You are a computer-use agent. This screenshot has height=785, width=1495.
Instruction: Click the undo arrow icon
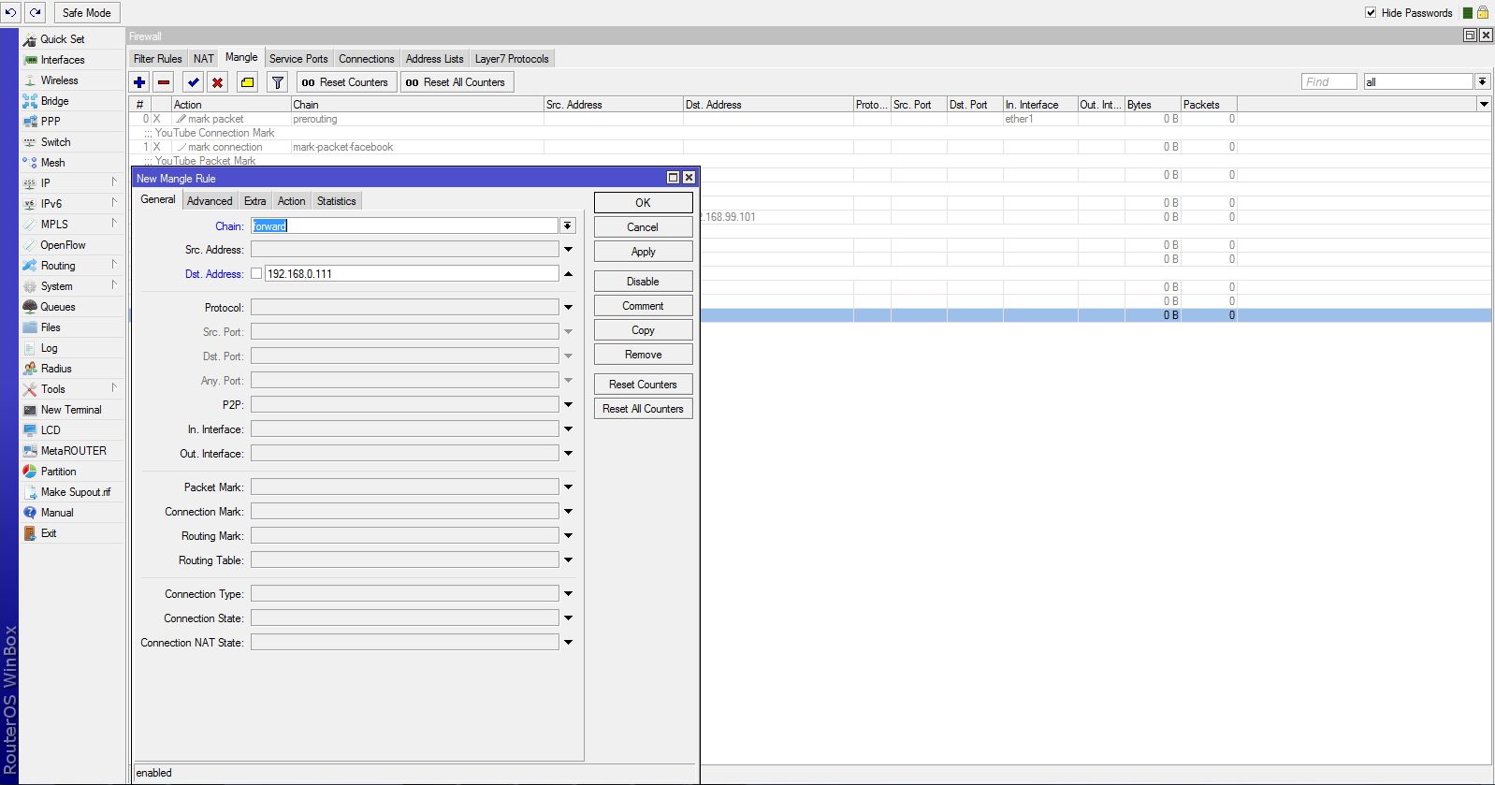tap(11, 12)
